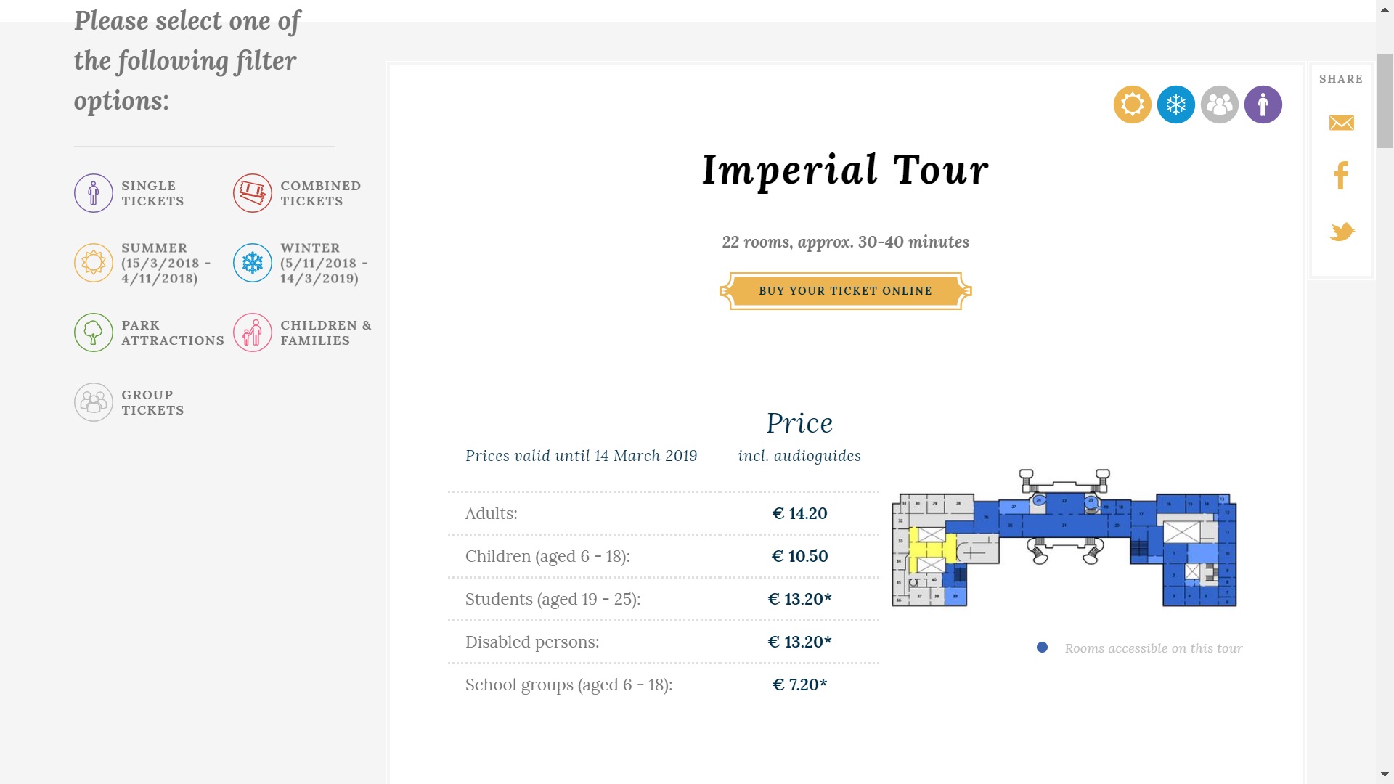Click the Children & Families filter label
1394x784 pixels.
pyautogui.click(x=325, y=332)
